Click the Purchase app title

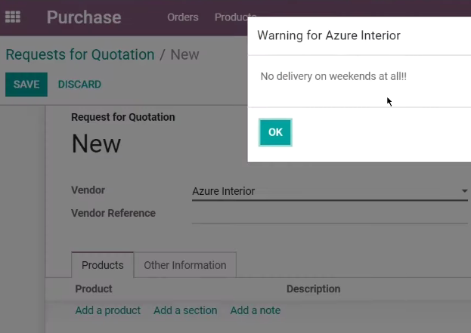pyautogui.click(x=84, y=17)
